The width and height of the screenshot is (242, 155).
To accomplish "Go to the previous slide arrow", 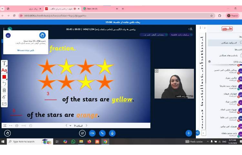I will pos(66,126).
